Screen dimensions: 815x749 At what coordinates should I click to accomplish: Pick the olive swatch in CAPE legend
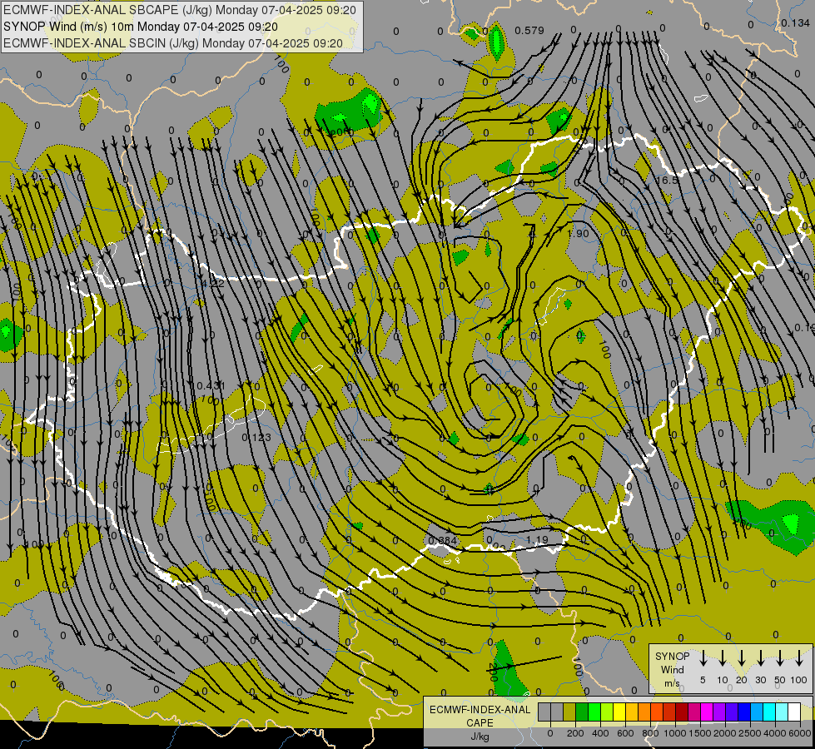[569, 712]
